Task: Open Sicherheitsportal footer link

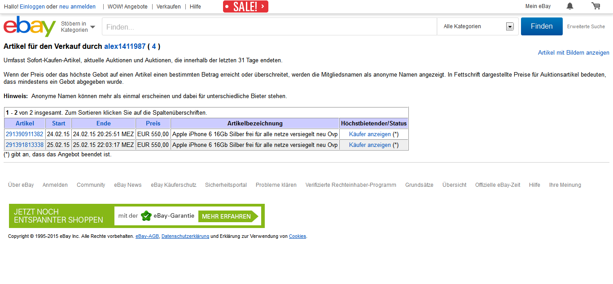Action: pyautogui.click(x=226, y=185)
